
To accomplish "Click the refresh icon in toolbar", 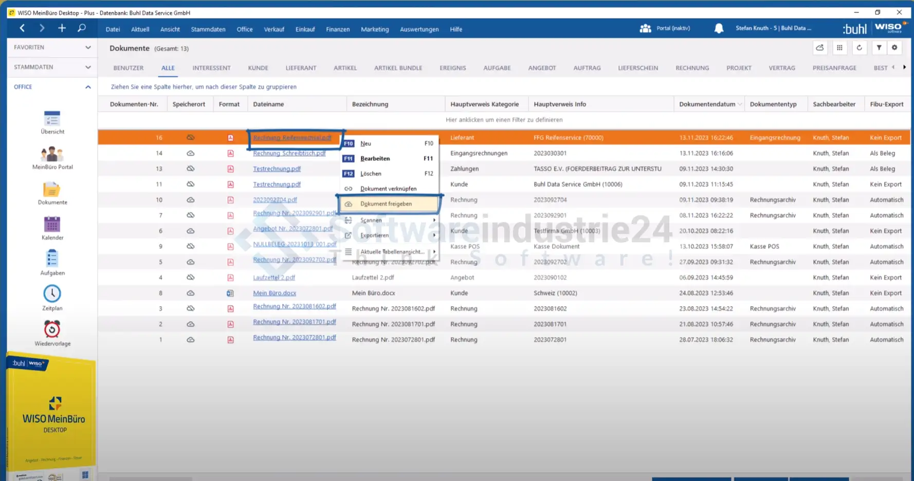I will pos(859,48).
